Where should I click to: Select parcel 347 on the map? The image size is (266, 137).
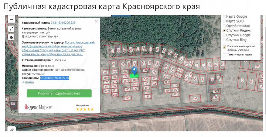point(145,70)
